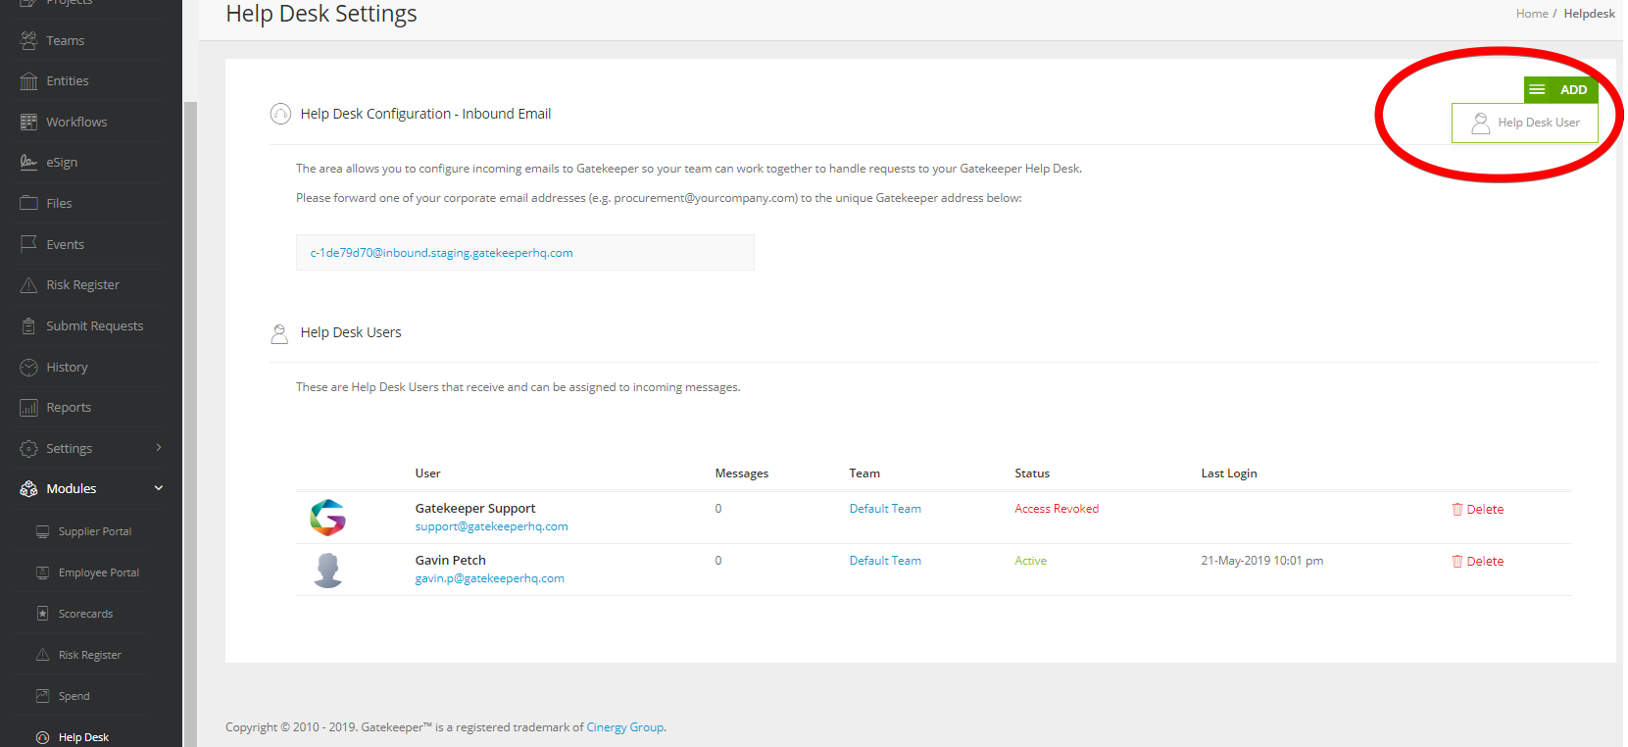Click the Access Revoked status text
The image size is (1628, 747).
1057,509
